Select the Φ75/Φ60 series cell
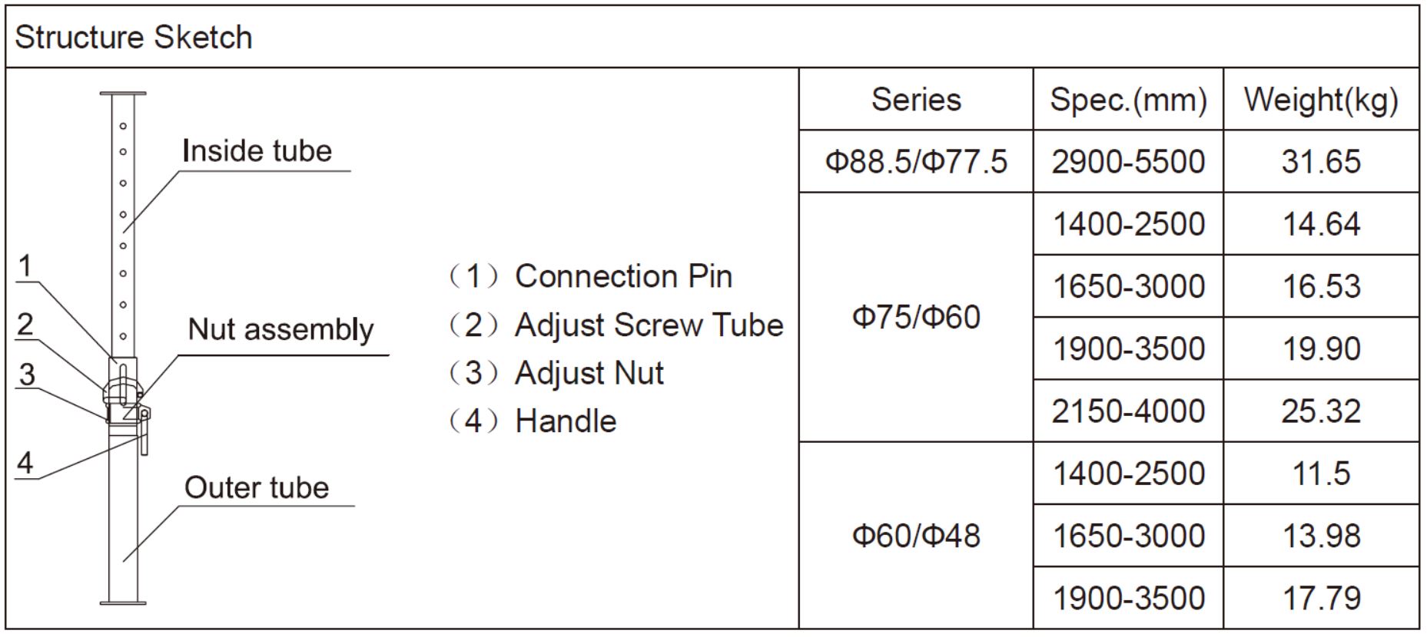Image resolution: width=1427 pixels, height=637 pixels. pyautogui.click(x=916, y=317)
